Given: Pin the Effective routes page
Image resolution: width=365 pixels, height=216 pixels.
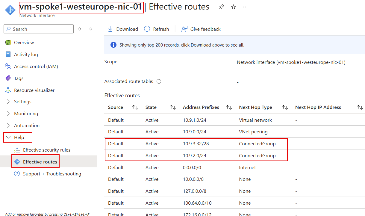Looking at the screenshot, I should (x=221, y=7).
